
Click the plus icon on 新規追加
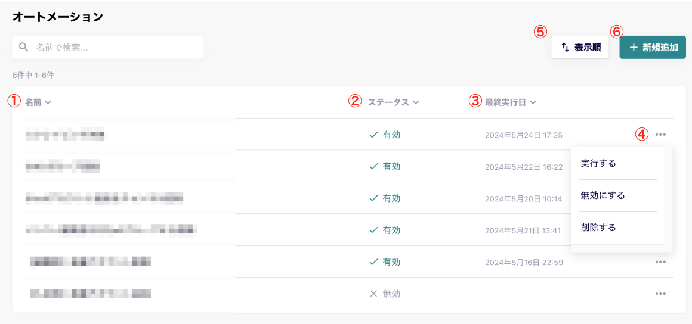[x=634, y=48]
